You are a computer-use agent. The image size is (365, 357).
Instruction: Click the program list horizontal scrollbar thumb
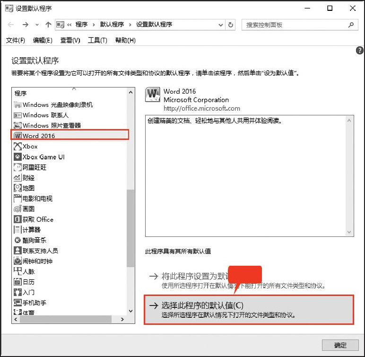point(66,319)
